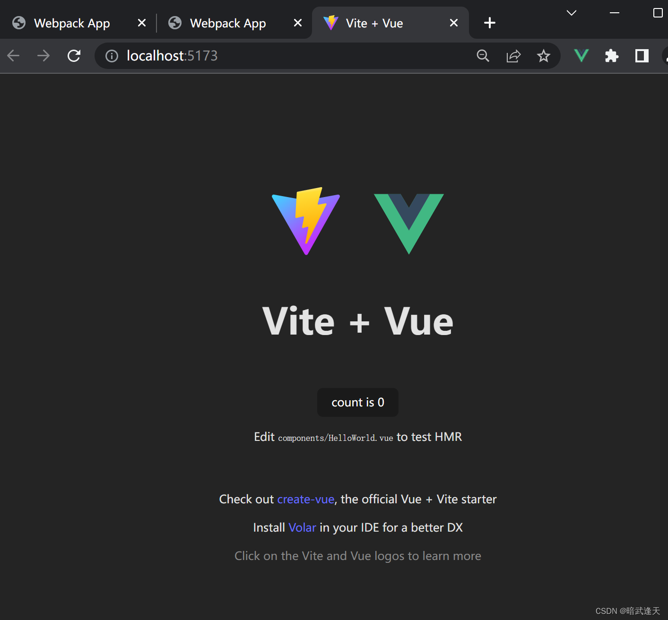Open the zoom magnifier icon in address bar
This screenshot has width=668, height=620.
point(483,56)
